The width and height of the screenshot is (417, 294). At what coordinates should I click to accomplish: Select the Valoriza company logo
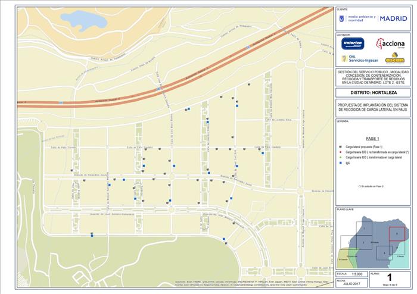point(353,43)
